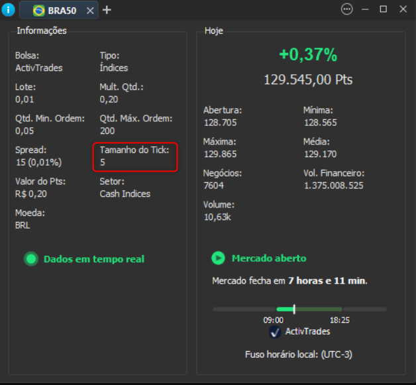Select the BRA50 tab
The image size is (416, 385).
click(x=62, y=10)
